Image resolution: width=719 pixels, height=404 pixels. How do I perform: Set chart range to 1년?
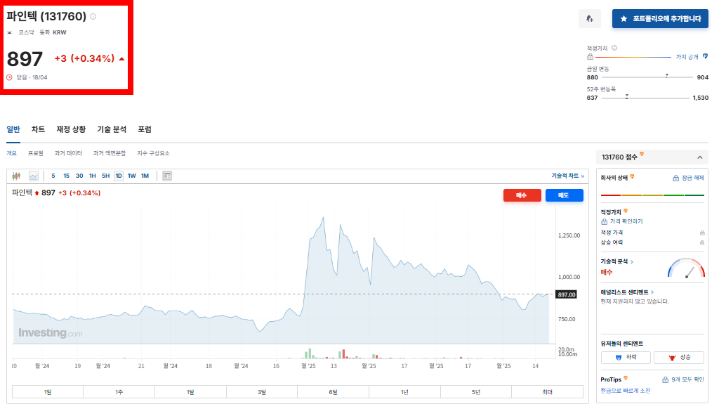pos(404,392)
